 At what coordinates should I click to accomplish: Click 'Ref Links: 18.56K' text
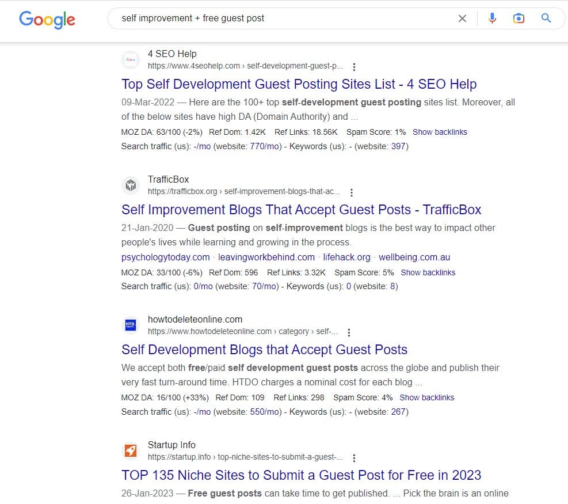click(306, 132)
